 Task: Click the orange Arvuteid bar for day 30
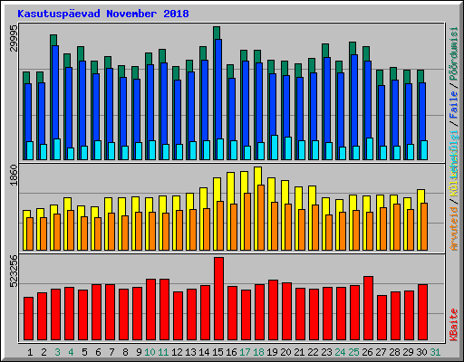pyautogui.click(x=424, y=226)
